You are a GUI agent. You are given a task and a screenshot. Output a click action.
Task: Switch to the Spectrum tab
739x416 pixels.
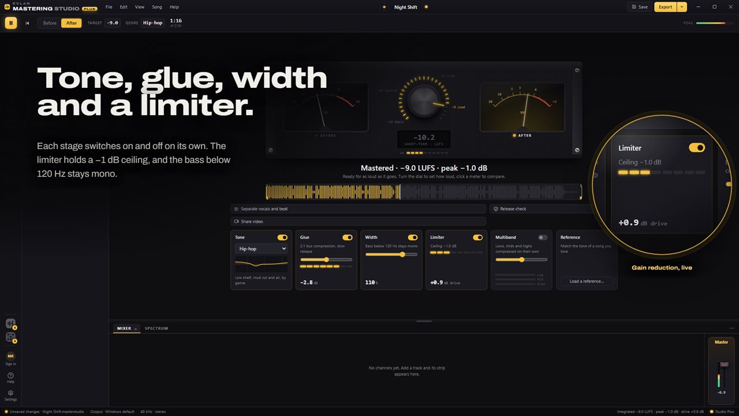point(156,328)
